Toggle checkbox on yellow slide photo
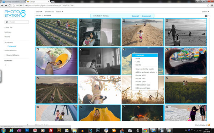The width and height of the screenshot is (214, 133). [x=81, y=107]
